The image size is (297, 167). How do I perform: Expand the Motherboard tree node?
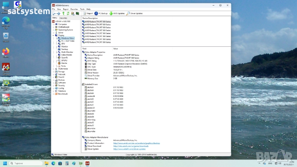53,27
